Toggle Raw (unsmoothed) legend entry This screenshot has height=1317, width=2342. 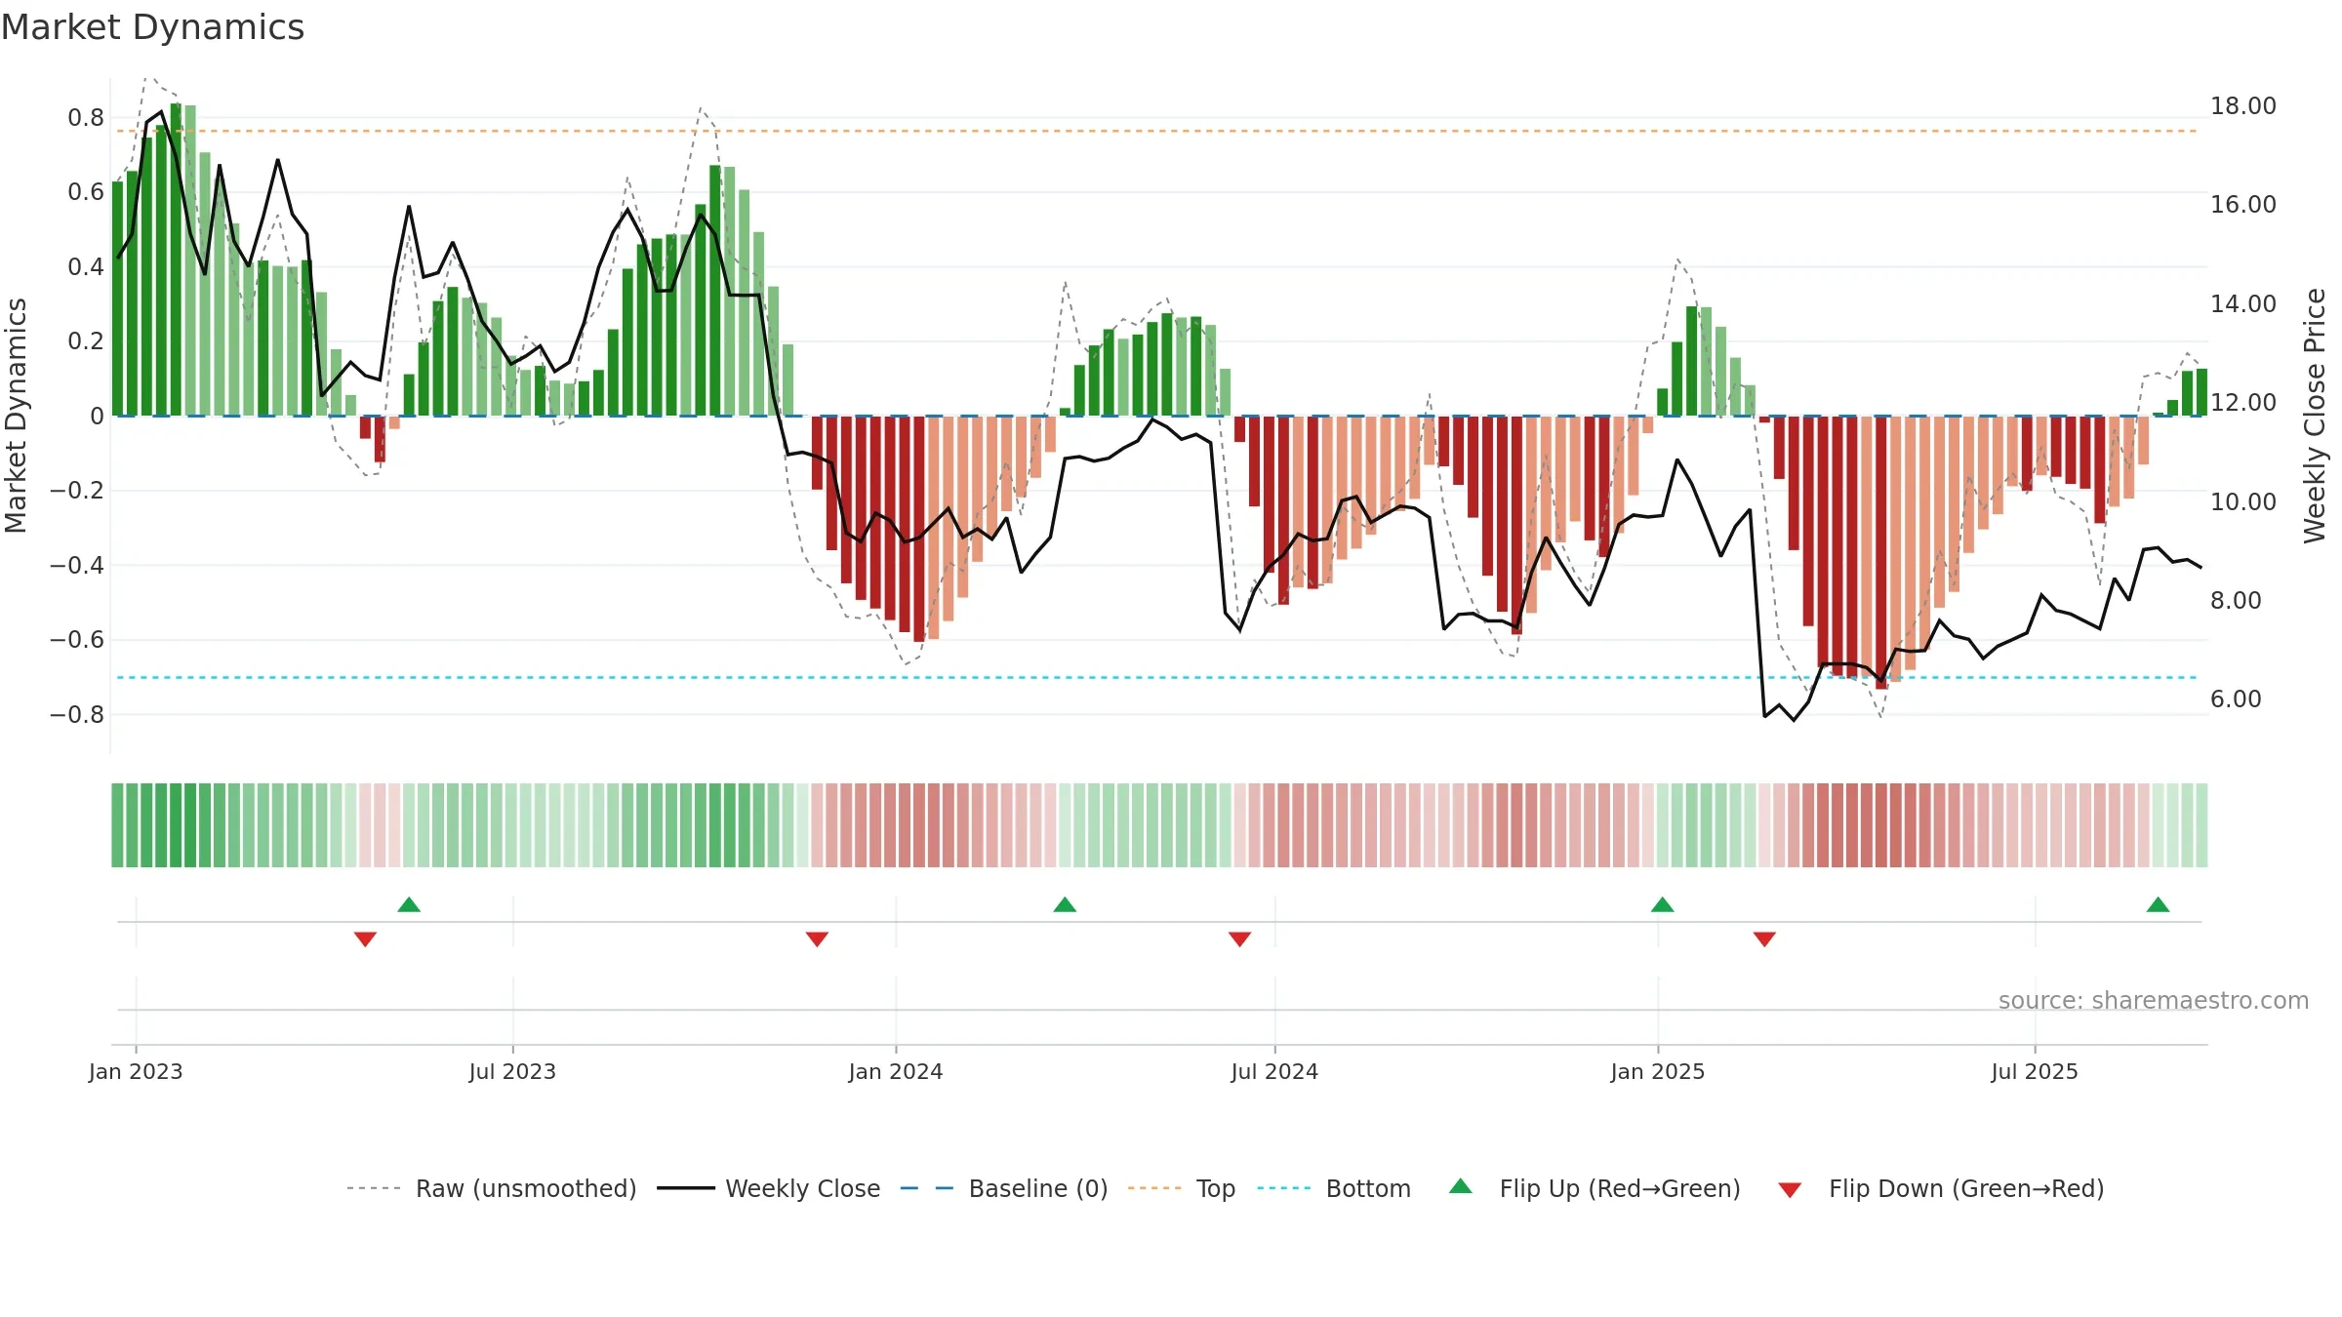click(491, 1188)
